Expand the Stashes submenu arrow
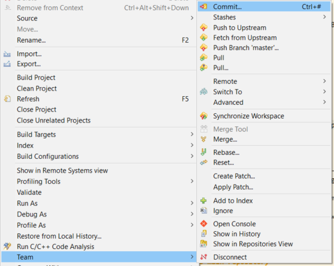Screen dimensions: 334x266 pos(324,17)
